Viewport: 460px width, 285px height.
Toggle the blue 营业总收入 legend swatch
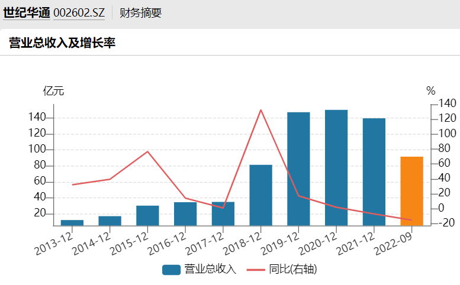[171, 270]
